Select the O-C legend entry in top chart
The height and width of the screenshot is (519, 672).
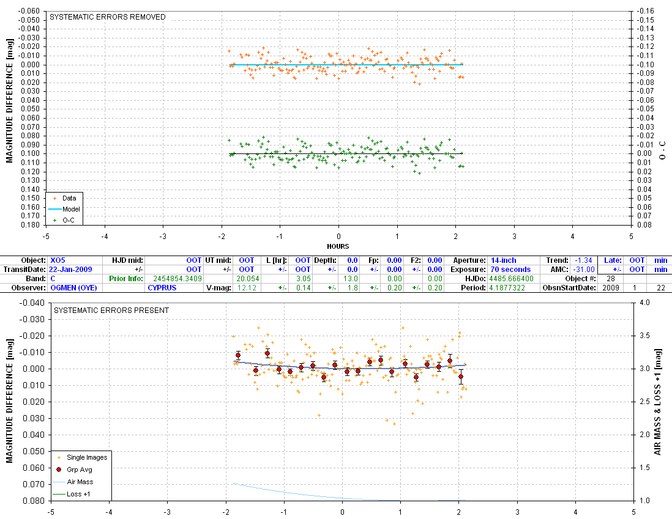point(64,221)
